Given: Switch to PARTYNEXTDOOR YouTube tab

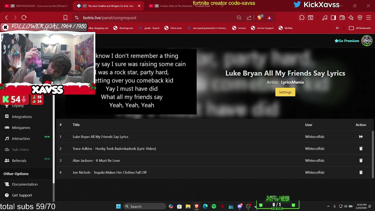Looking at the screenshot, I should [x=37, y=6].
